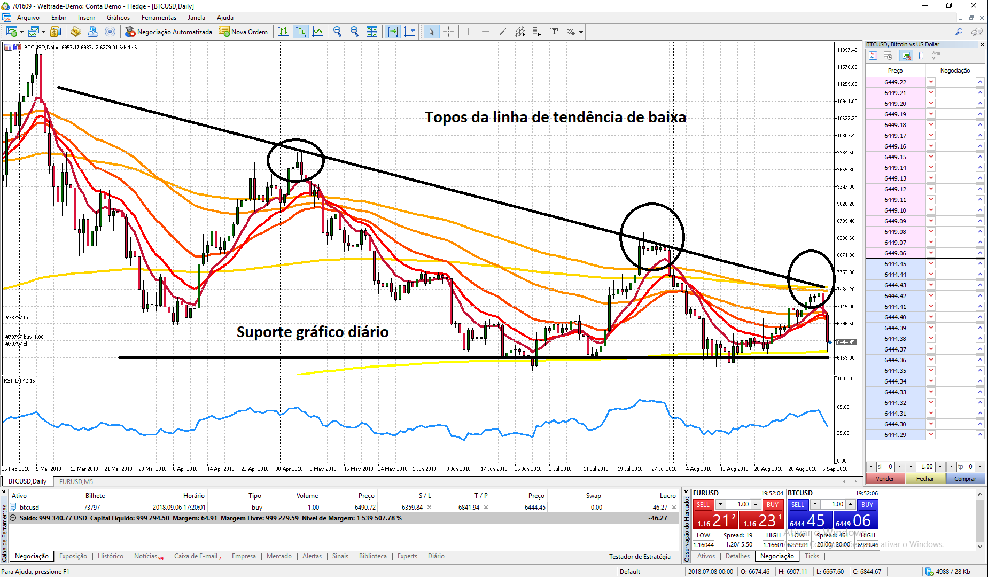Viewport: 988px width, 577px height.
Task: Toggle the spread view icon in depth panel
Action: coord(921,56)
